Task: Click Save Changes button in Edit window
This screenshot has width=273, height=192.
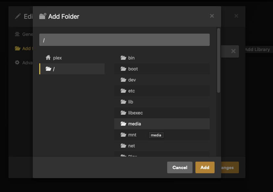Action: [x=230, y=167]
